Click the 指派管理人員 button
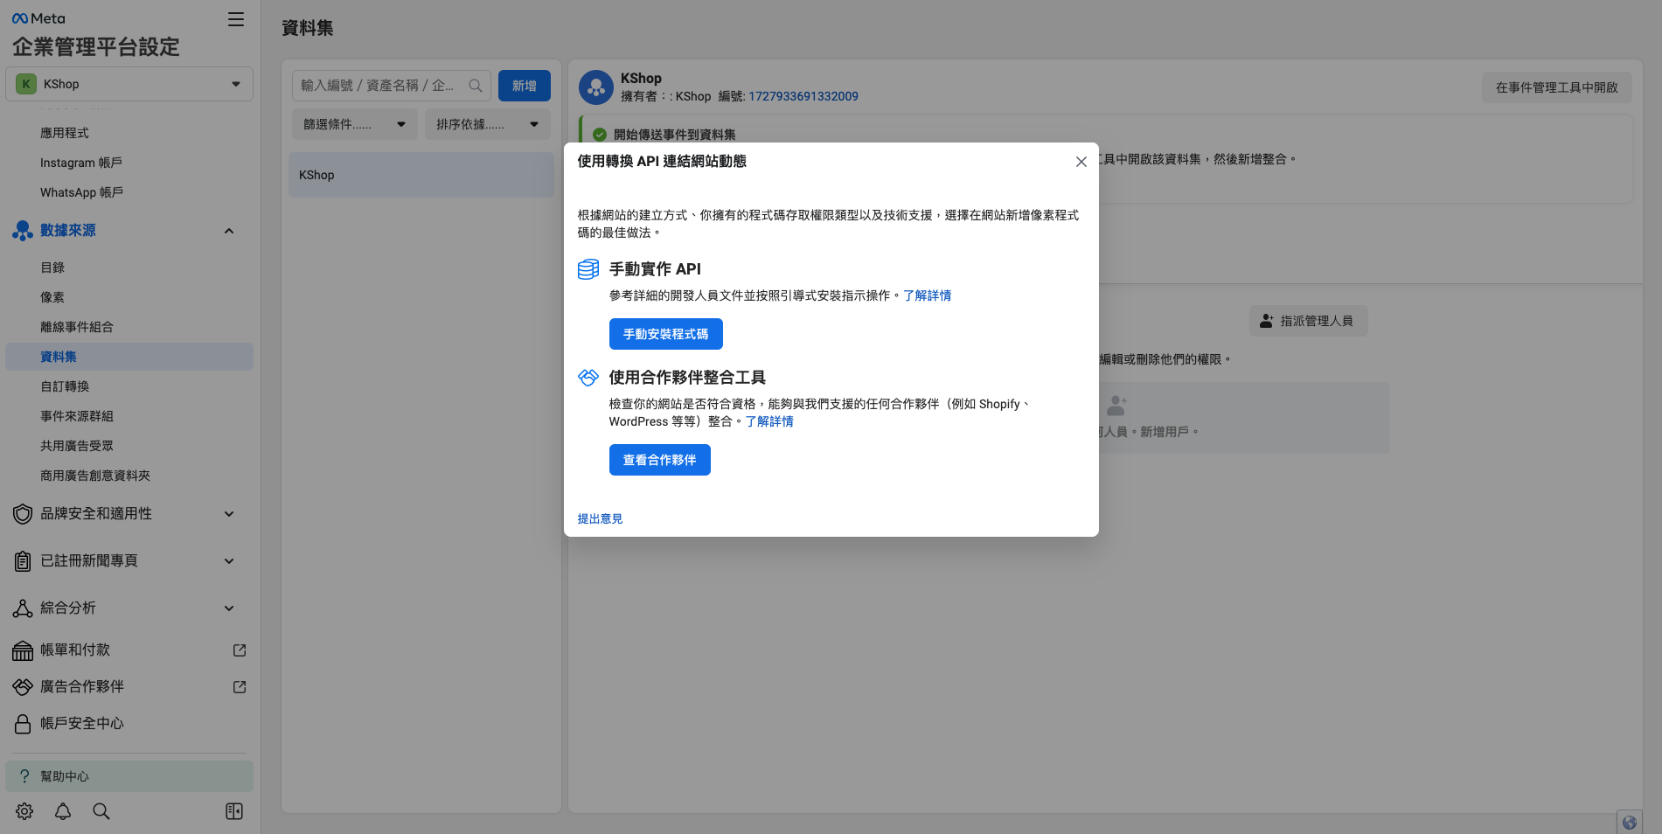This screenshot has height=834, width=1662. 1309,321
